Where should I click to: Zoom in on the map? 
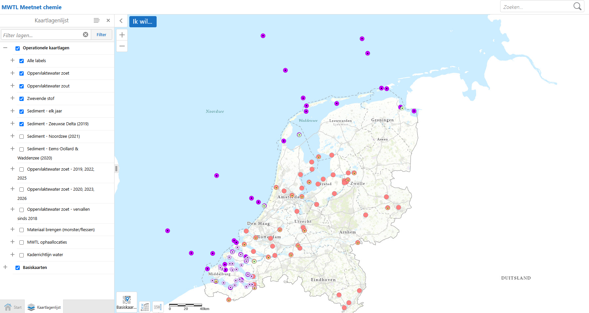point(122,35)
